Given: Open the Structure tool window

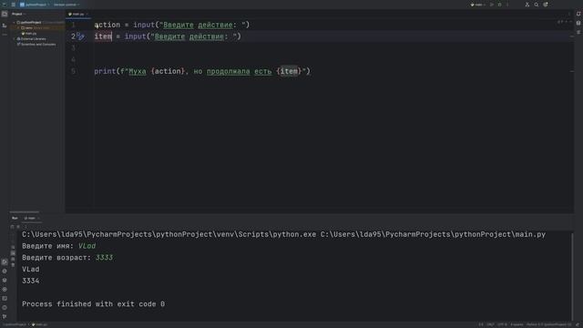Looking at the screenshot, I should pyautogui.click(x=5, y=25).
